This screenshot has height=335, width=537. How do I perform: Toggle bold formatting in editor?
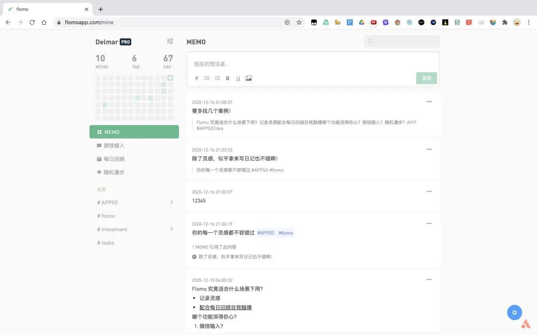pyautogui.click(x=227, y=78)
